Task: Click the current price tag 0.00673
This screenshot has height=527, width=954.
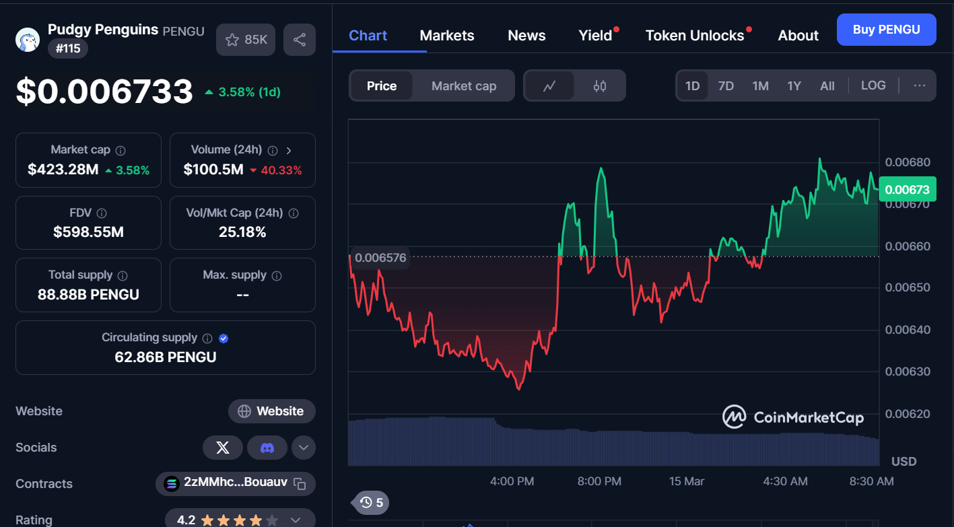Action: (x=907, y=189)
